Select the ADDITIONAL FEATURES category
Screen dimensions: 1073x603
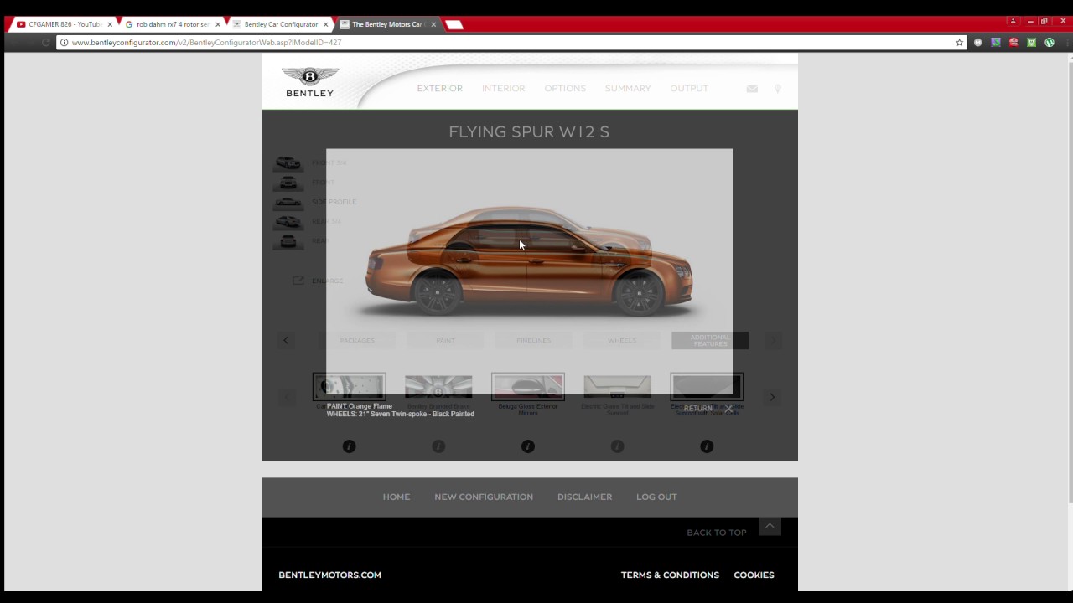click(x=710, y=340)
